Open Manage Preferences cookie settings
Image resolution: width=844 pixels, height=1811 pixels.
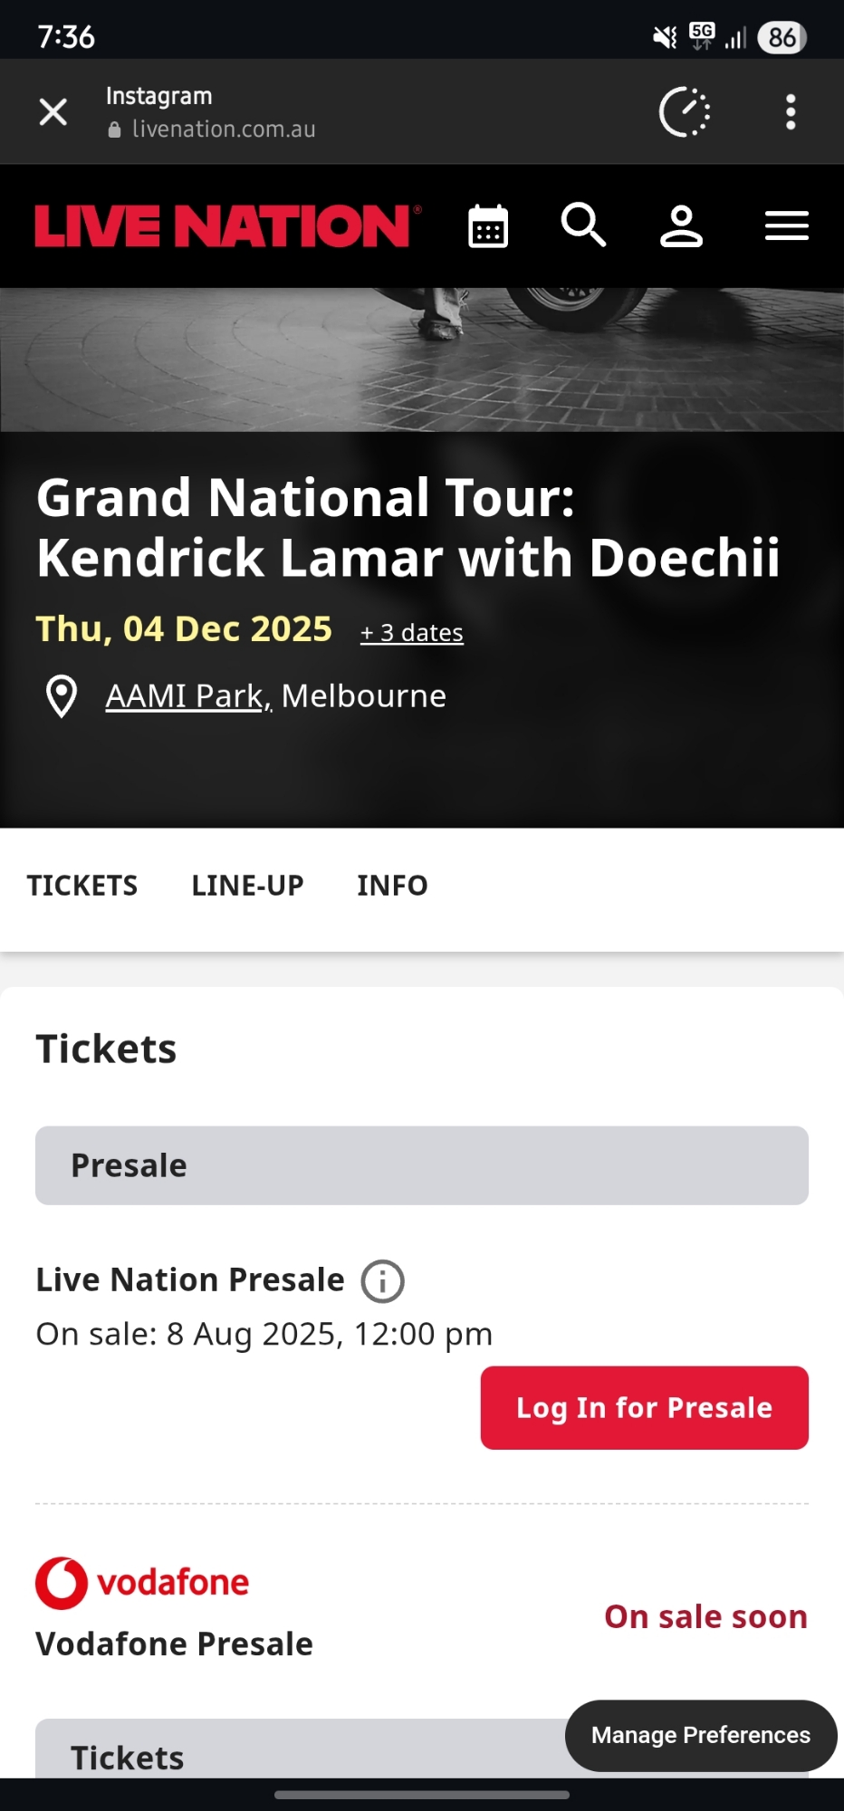click(x=700, y=1735)
